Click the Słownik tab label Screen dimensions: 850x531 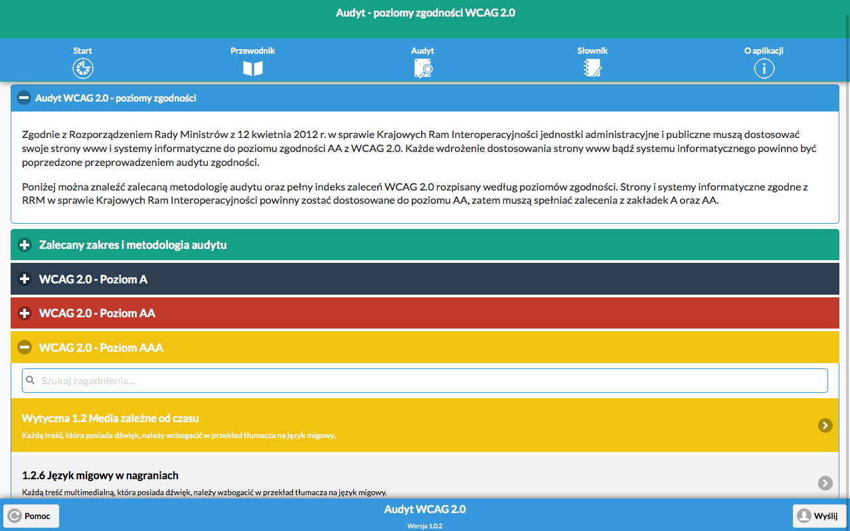click(592, 50)
